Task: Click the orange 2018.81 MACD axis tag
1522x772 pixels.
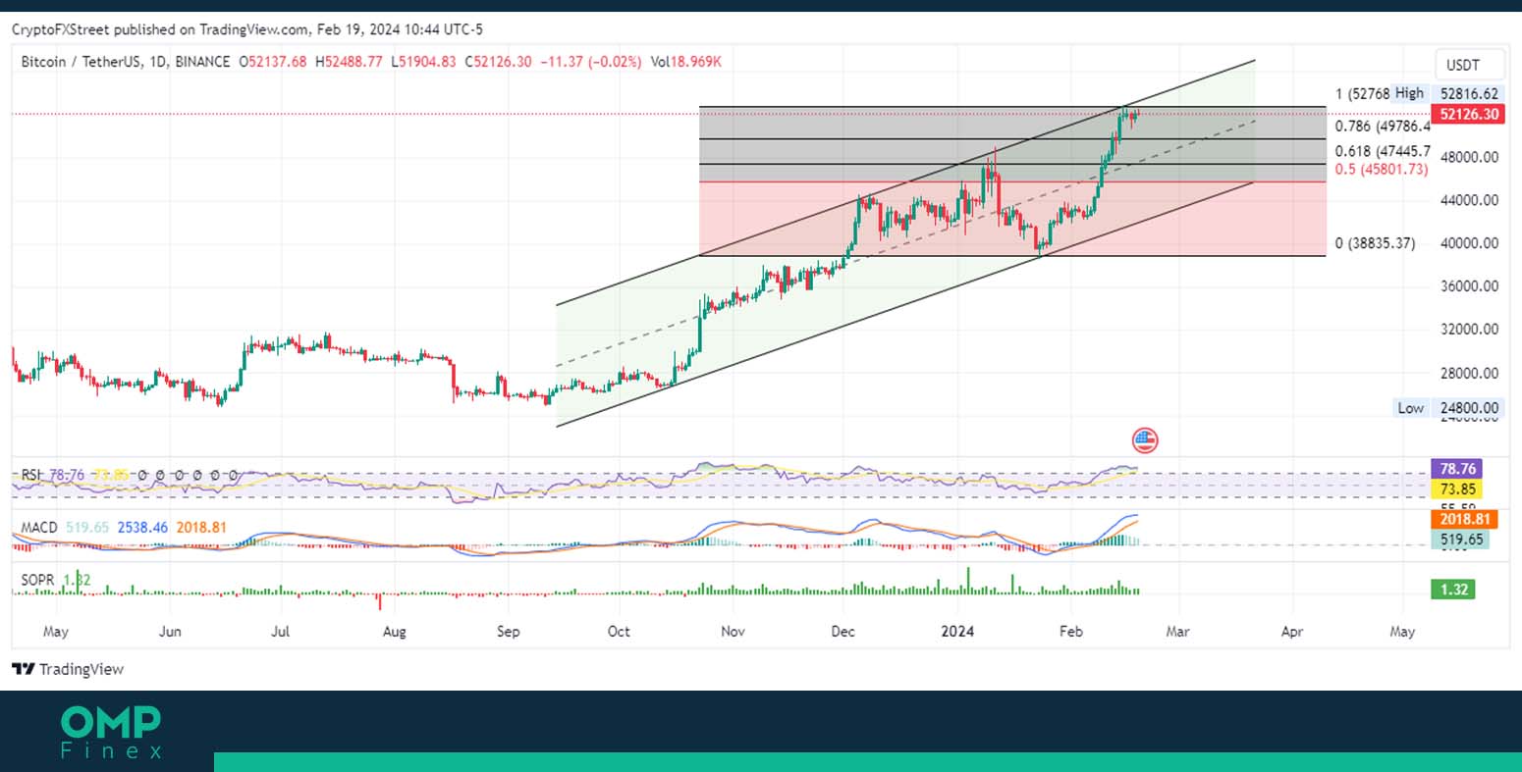Action: 1462,519
